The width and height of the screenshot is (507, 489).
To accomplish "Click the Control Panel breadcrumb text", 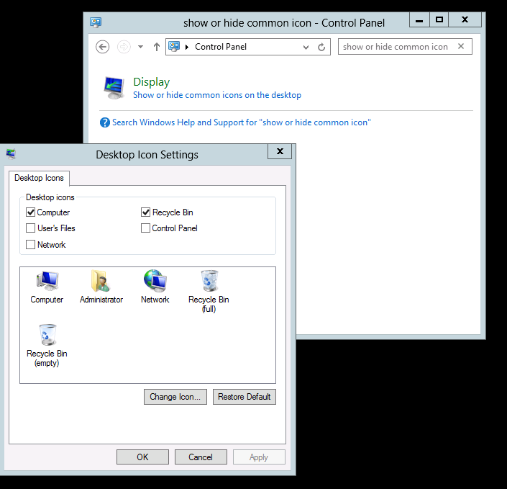I will coord(221,47).
